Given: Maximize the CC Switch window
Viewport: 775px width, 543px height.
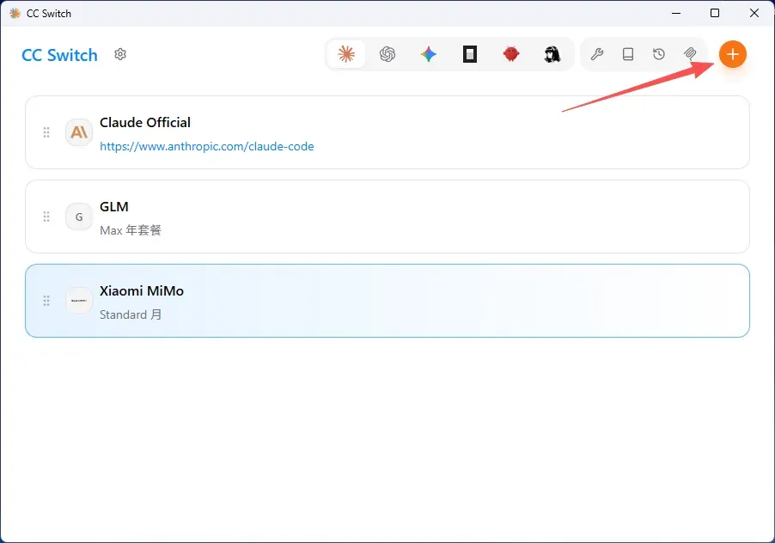Looking at the screenshot, I should point(715,14).
